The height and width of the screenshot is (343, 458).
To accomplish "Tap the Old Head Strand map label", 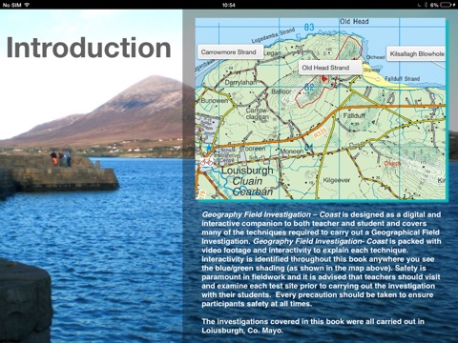I will tap(329, 68).
